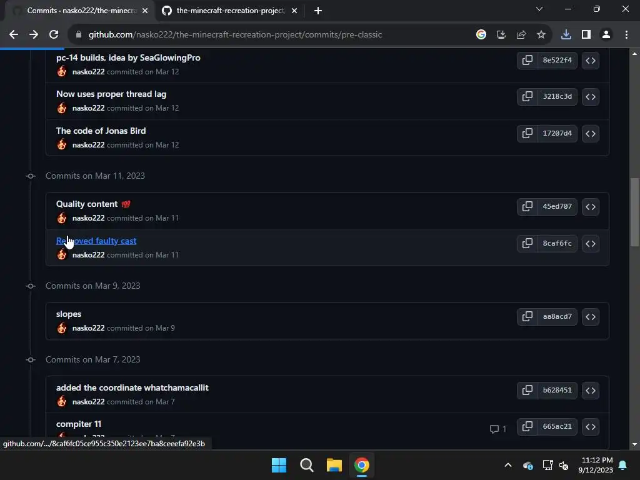This screenshot has height=480, width=640.
Task: Open commit hash 8caf6fc
Action: click(557, 243)
